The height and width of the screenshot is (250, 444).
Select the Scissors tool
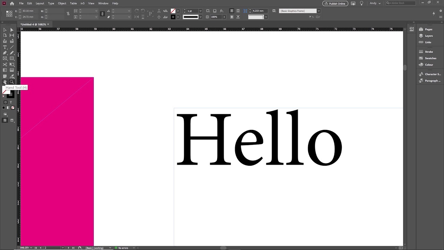[5, 65]
